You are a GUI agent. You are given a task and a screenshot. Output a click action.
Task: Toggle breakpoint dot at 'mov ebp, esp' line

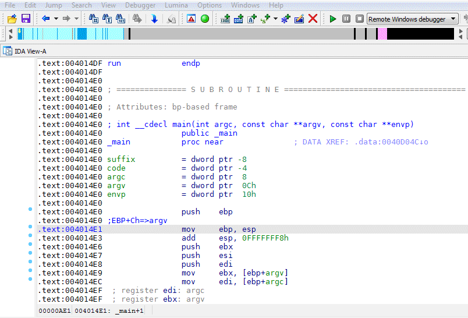(x=30, y=227)
